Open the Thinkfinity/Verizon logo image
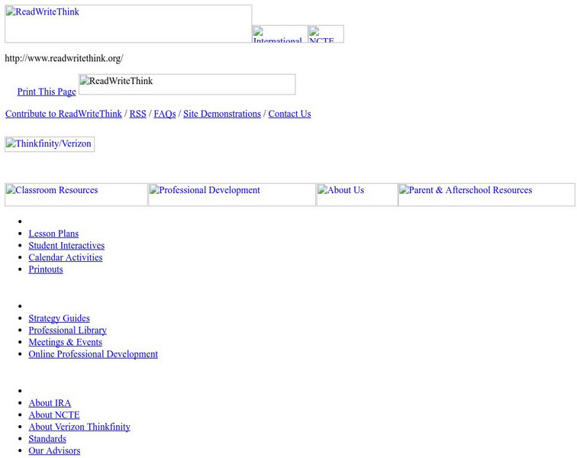577x458 pixels. 50,144
